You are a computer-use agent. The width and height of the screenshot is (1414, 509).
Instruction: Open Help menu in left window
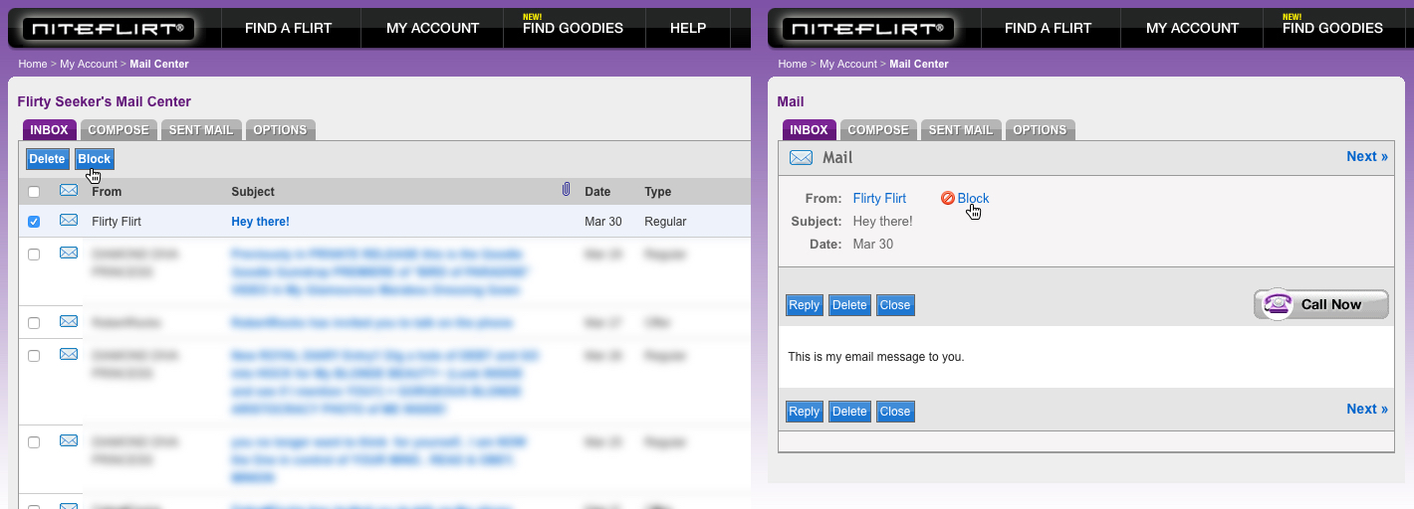688,28
